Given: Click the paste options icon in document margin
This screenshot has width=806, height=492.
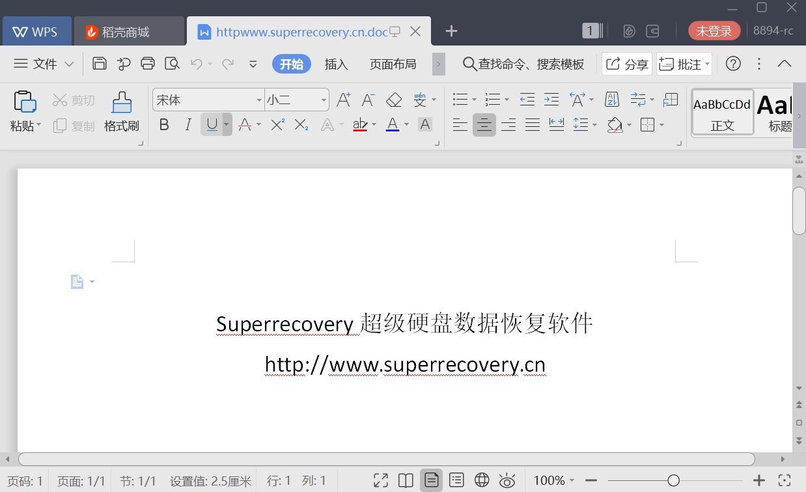Looking at the screenshot, I should (x=77, y=282).
